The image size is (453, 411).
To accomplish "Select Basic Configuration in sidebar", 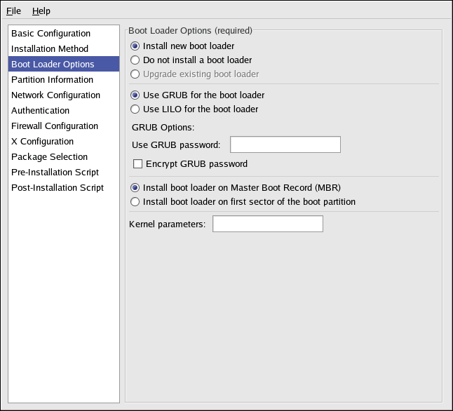I will pos(50,34).
